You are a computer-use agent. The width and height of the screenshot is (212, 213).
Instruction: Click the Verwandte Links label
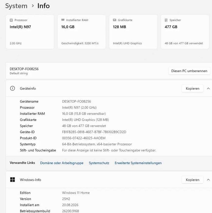[22, 163]
